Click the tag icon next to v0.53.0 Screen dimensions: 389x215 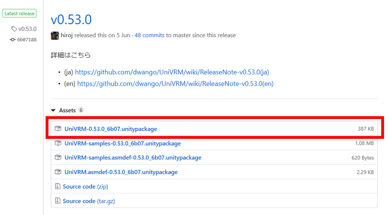pyautogui.click(x=14, y=29)
